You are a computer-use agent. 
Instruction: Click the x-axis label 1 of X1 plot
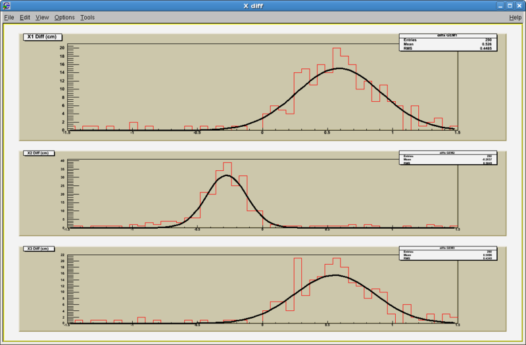(x=393, y=133)
